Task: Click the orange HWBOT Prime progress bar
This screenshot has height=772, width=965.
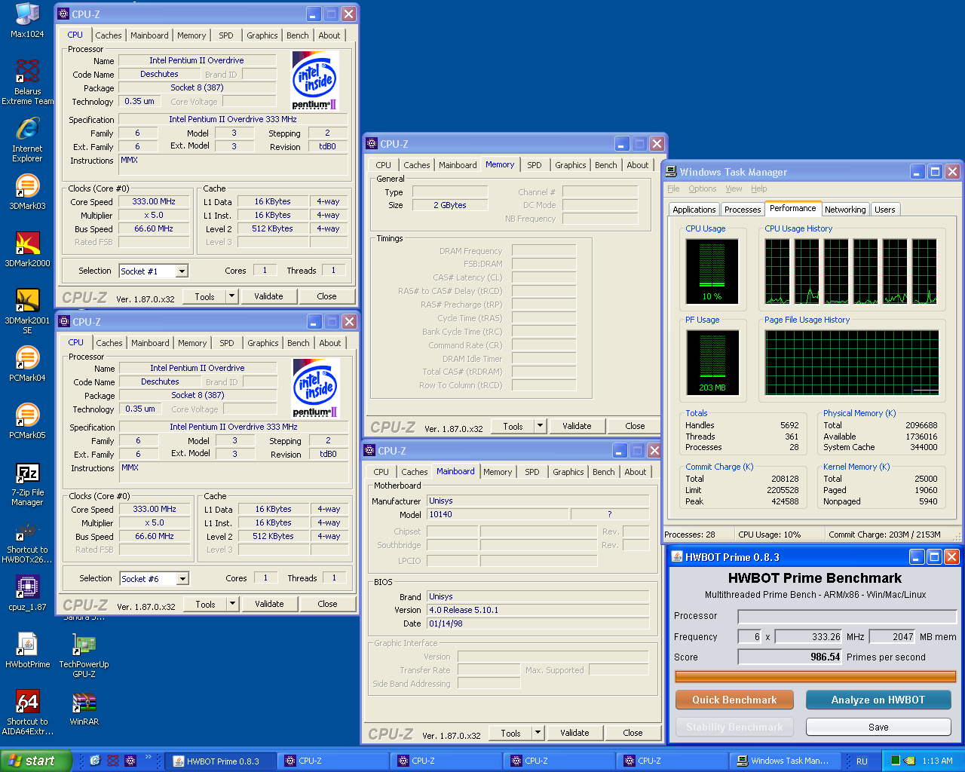Action: 814,676
